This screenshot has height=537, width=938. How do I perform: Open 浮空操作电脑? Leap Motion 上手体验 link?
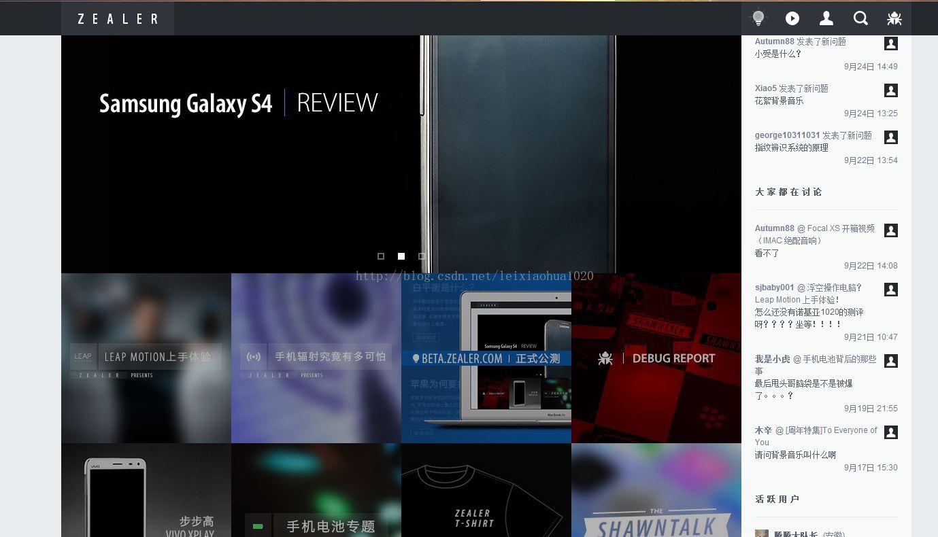click(x=808, y=294)
